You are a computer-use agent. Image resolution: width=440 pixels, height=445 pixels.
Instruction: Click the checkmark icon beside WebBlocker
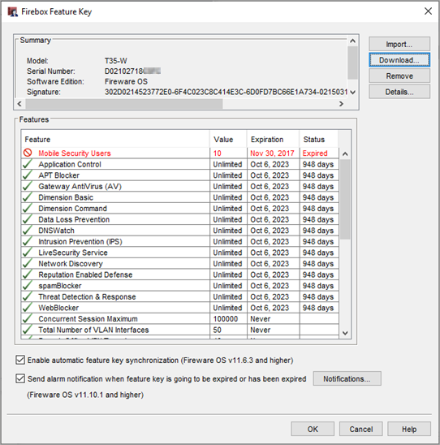tap(28, 308)
